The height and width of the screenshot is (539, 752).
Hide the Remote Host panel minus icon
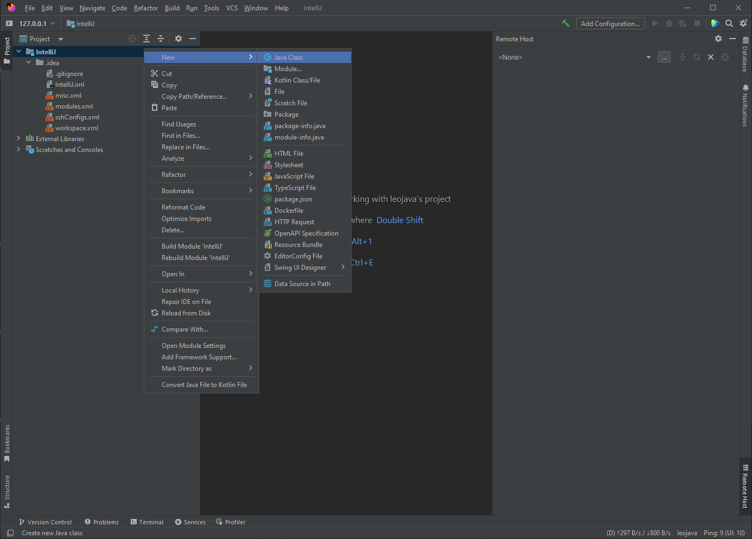pyautogui.click(x=732, y=39)
